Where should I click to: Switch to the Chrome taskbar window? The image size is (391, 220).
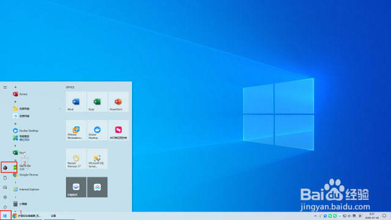(x=27, y=216)
